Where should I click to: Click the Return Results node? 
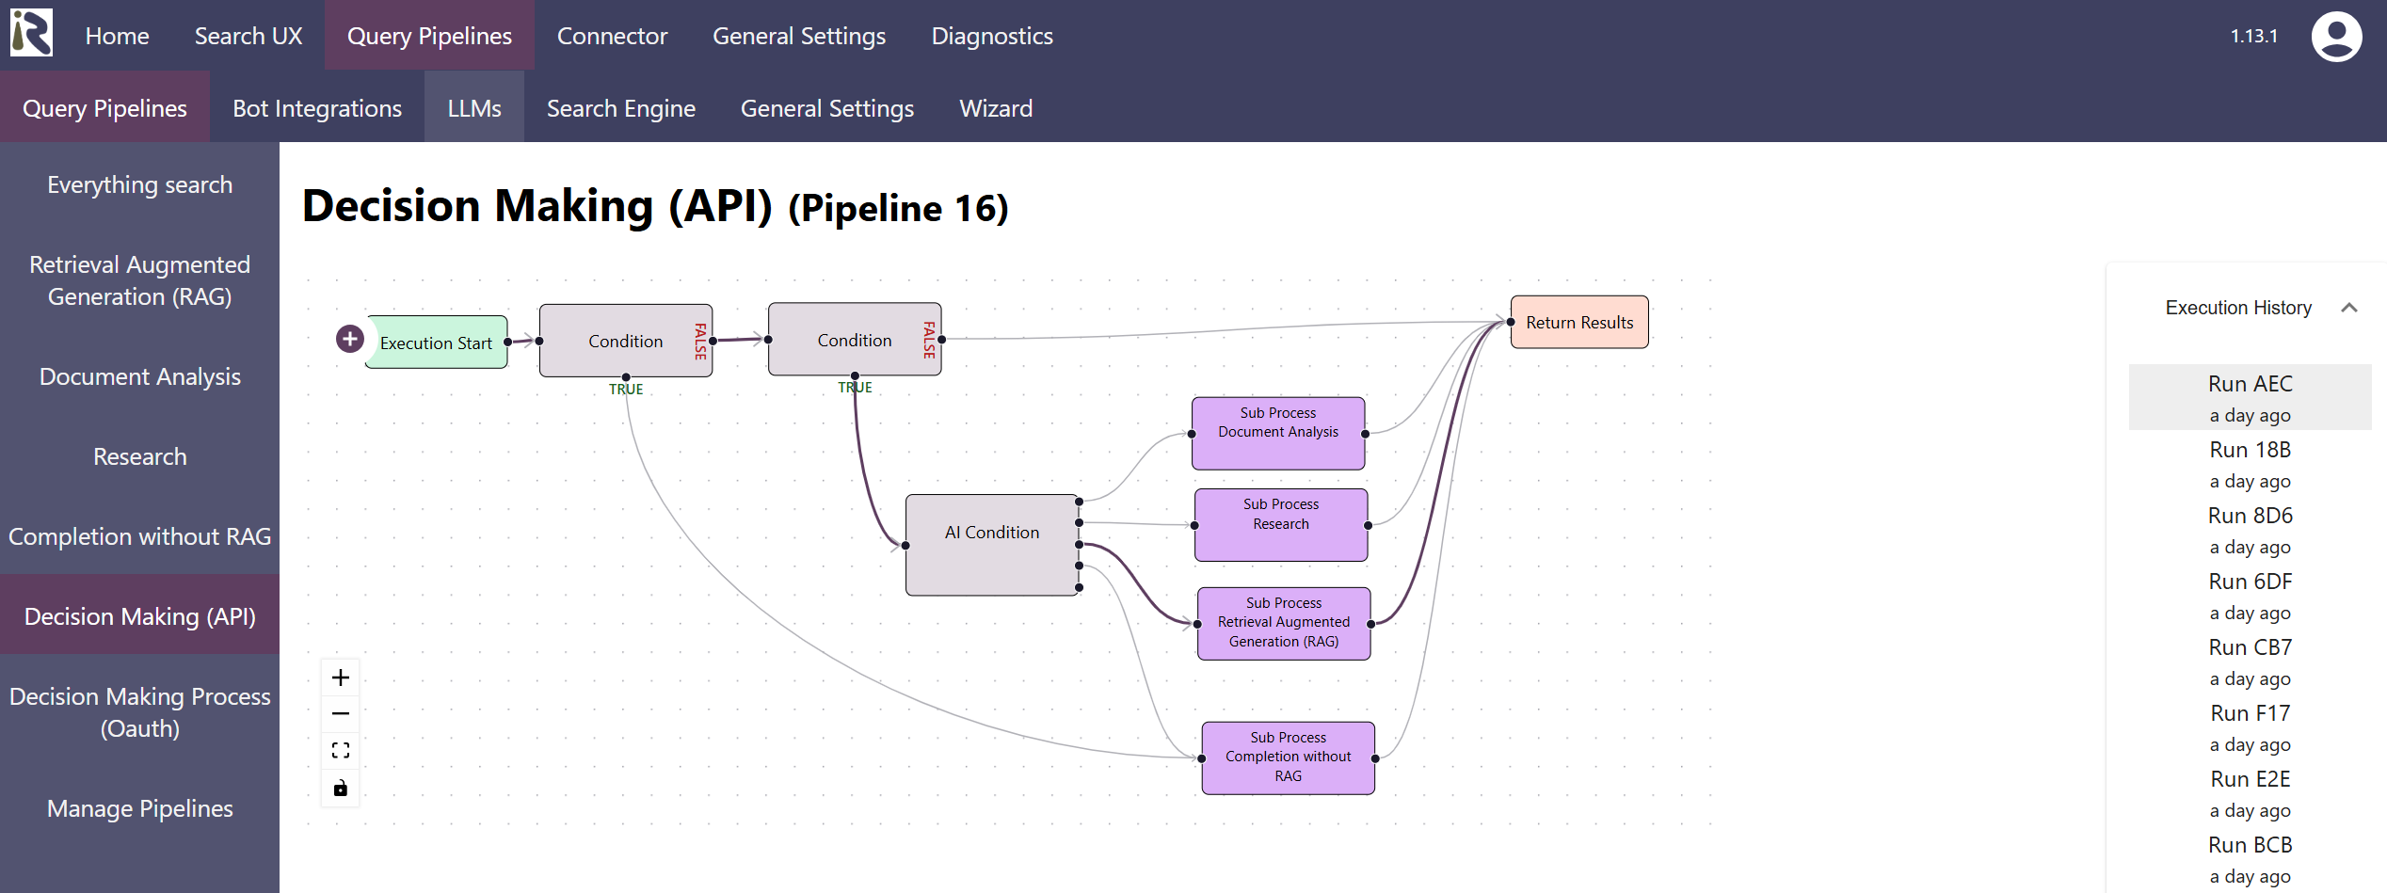click(x=1578, y=323)
